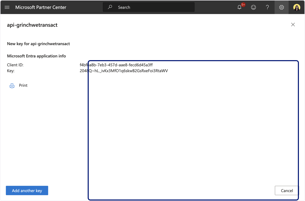Select the Key value string
The width and height of the screenshot is (305, 201).
click(124, 71)
